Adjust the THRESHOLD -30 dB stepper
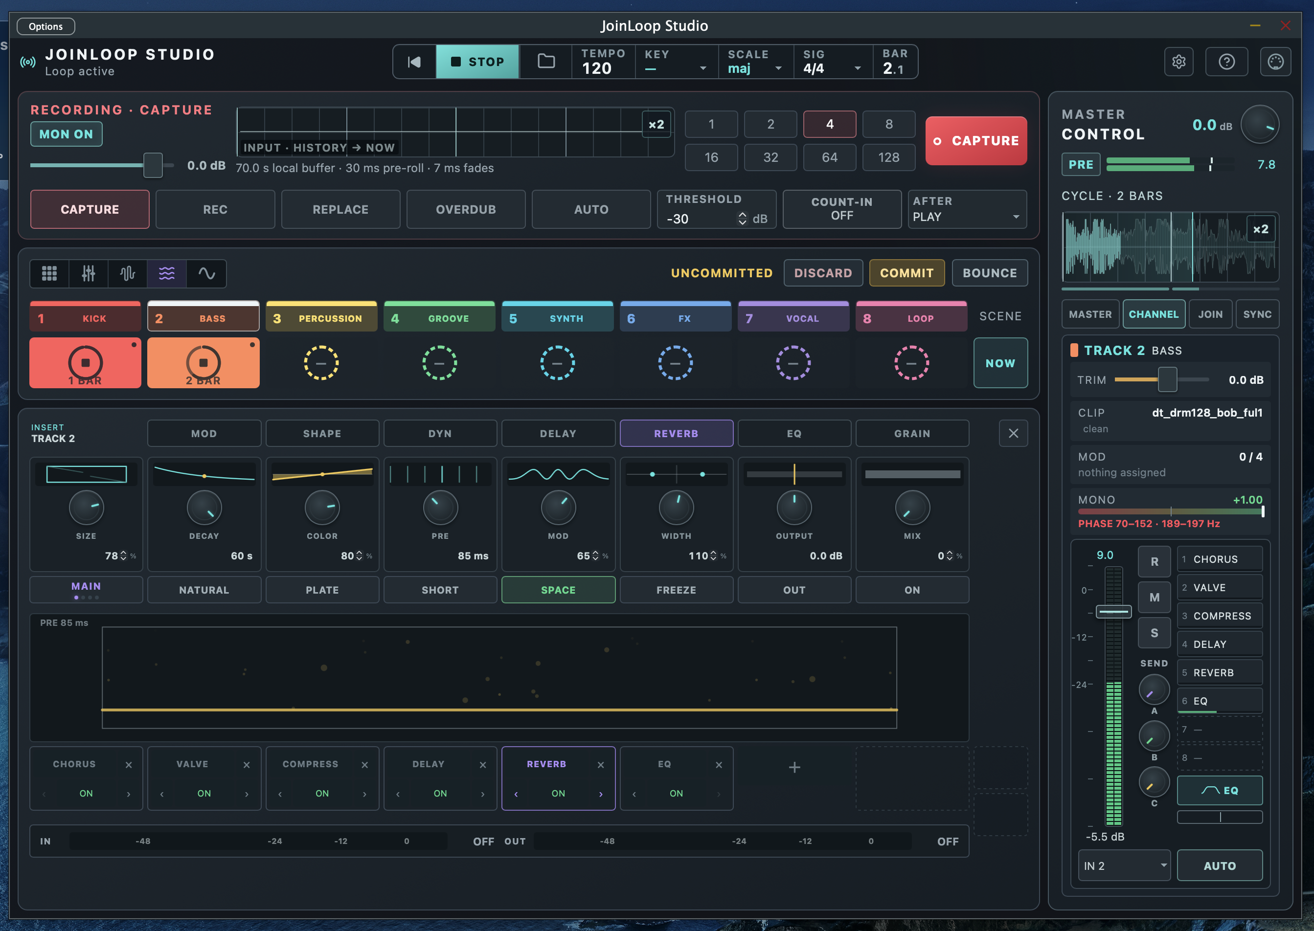 [x=742, y=219]
